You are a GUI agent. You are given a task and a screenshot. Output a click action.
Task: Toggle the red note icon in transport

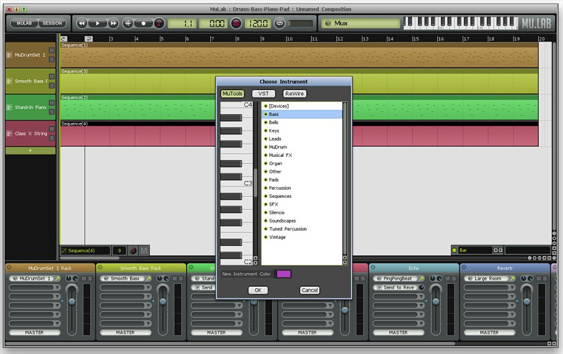[158, 23]
